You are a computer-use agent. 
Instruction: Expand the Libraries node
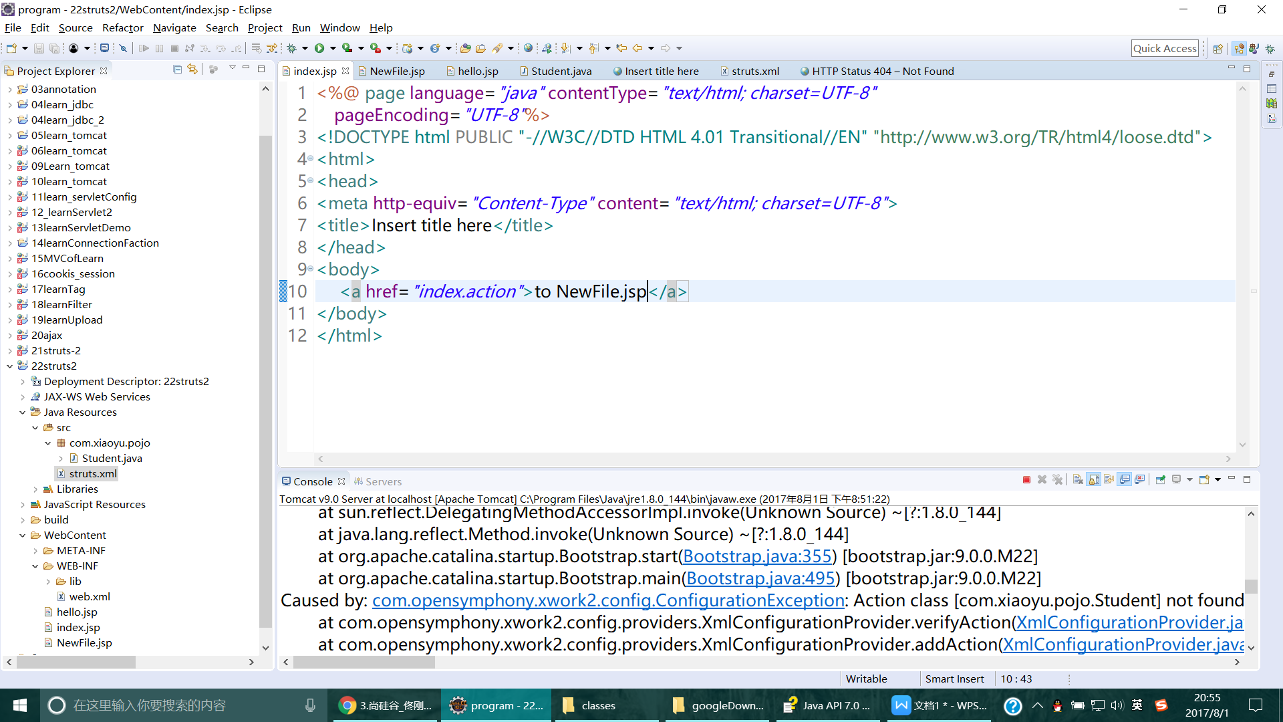35,489
